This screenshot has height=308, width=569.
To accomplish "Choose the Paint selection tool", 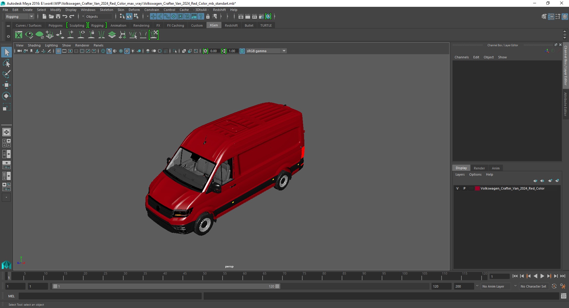I will point(6,74).
